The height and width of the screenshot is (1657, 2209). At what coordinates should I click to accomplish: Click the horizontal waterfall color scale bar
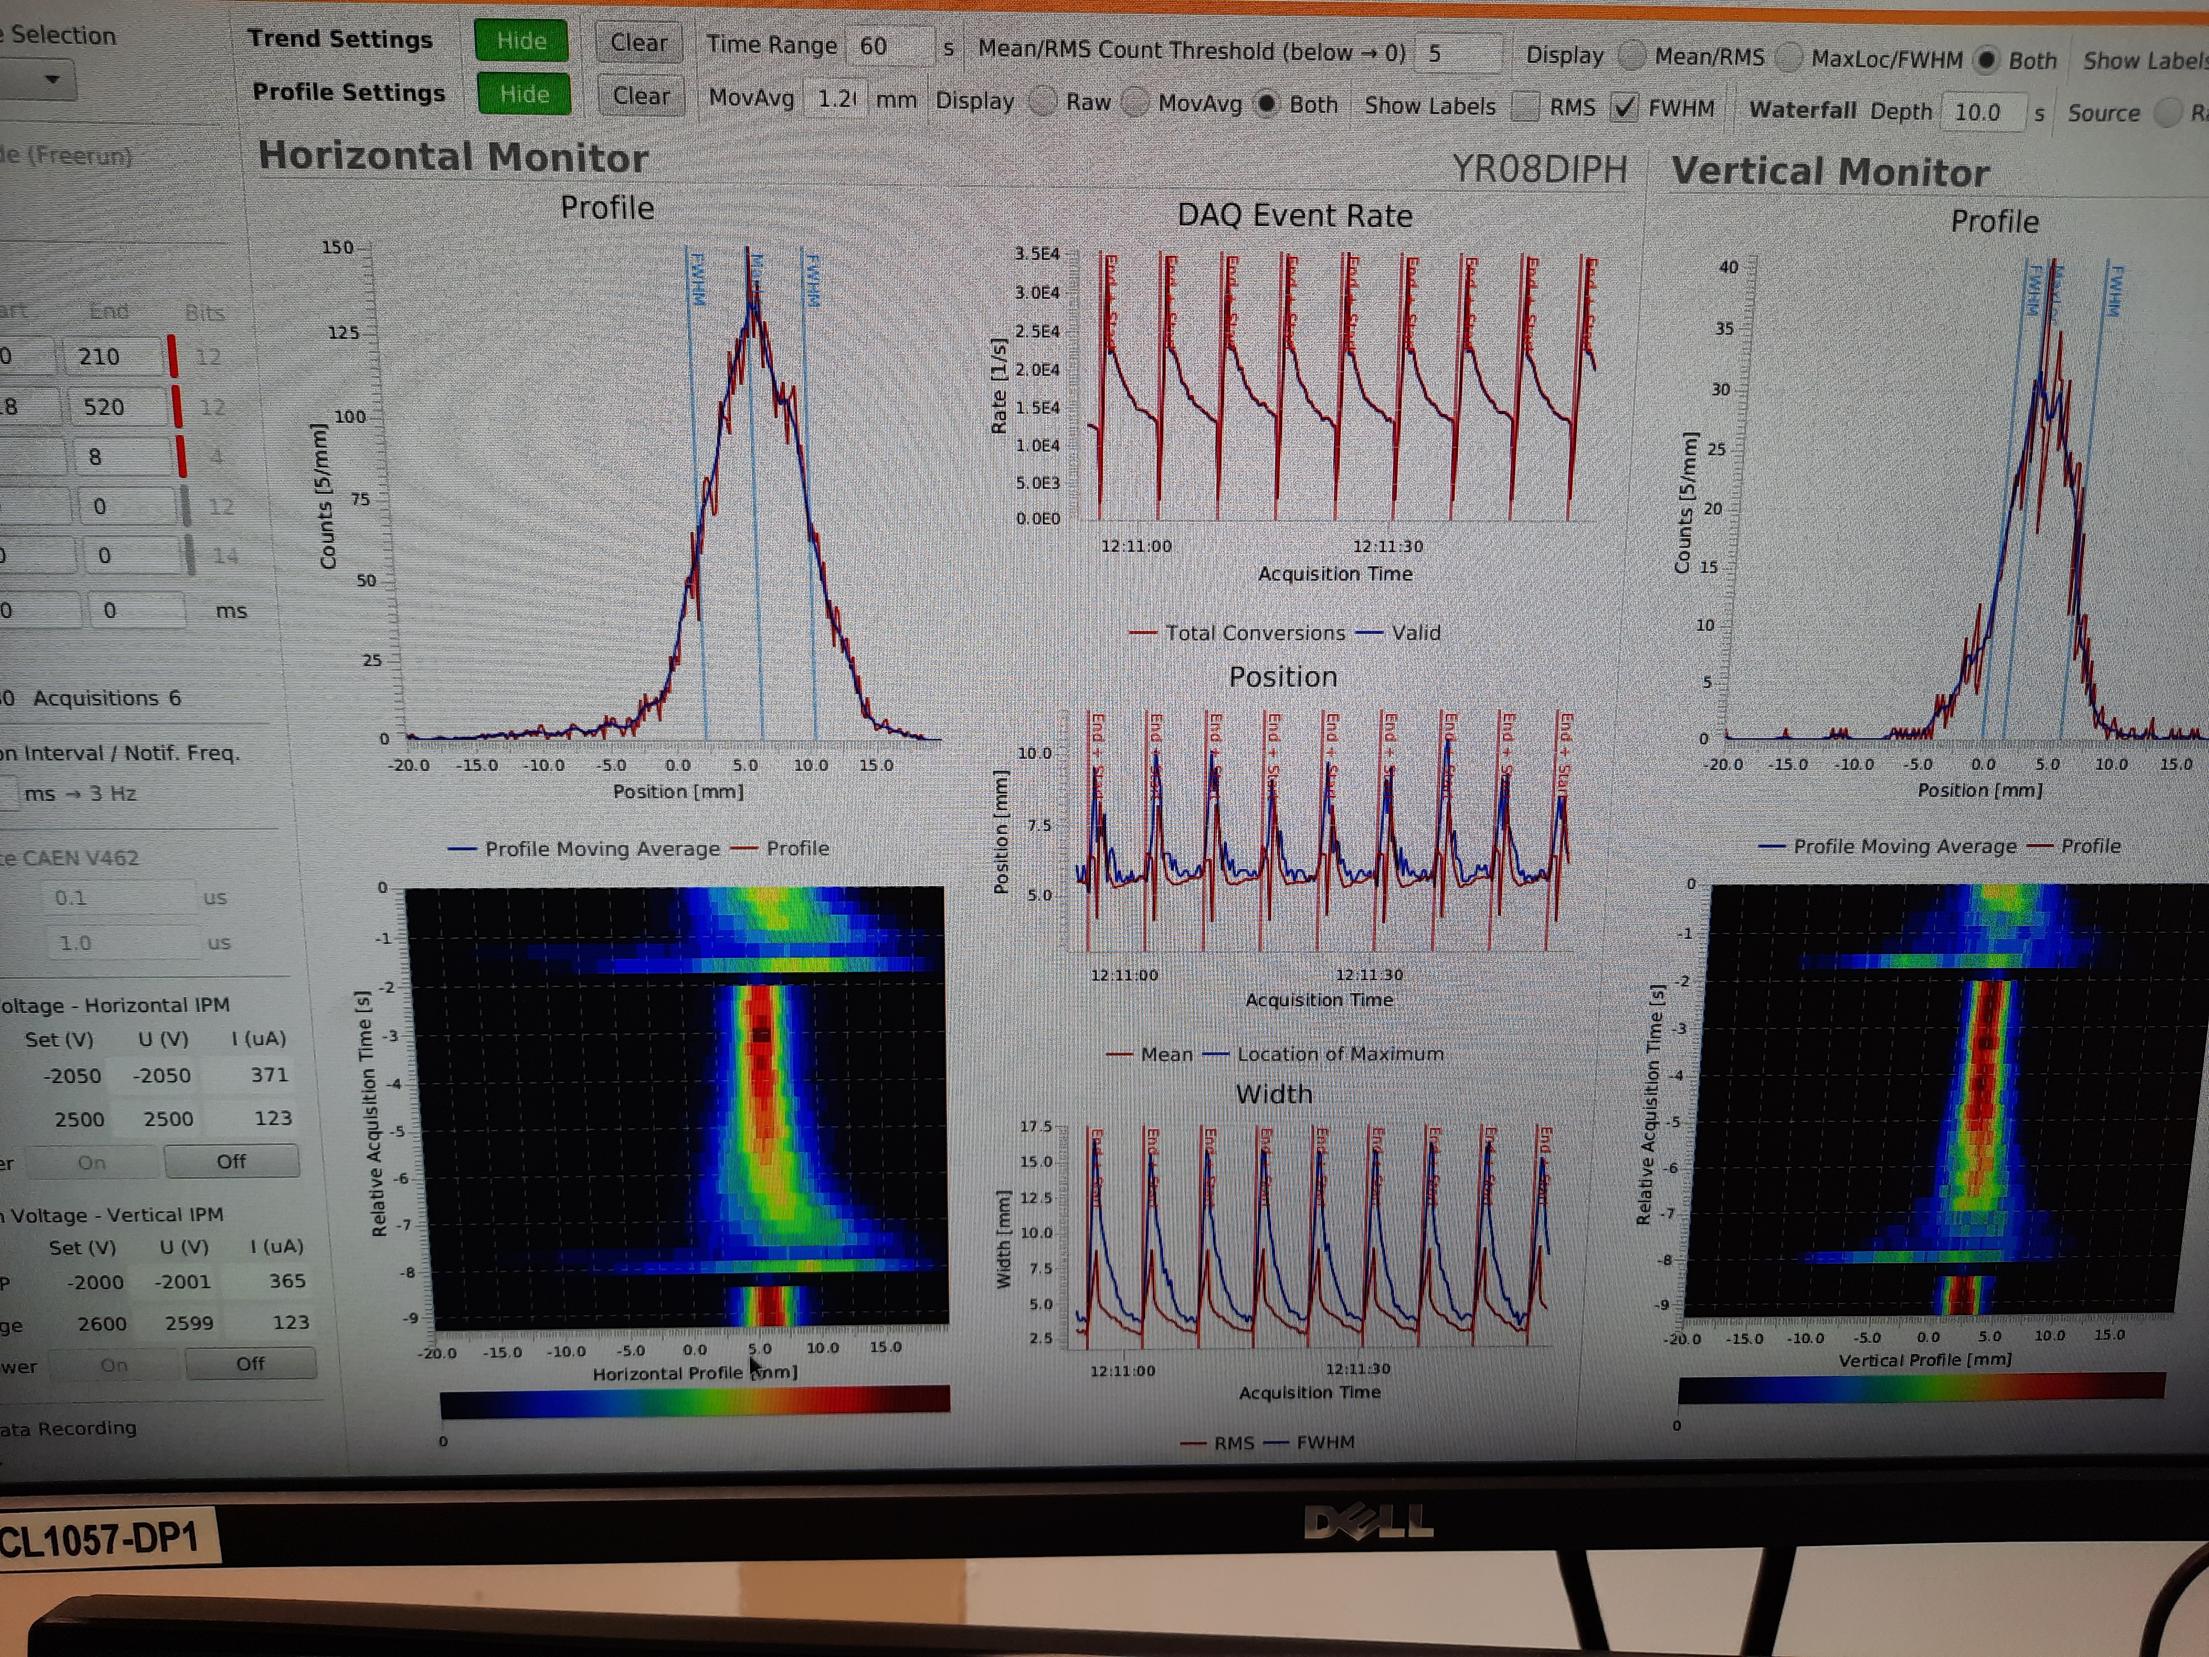(x=694, y=1400)
